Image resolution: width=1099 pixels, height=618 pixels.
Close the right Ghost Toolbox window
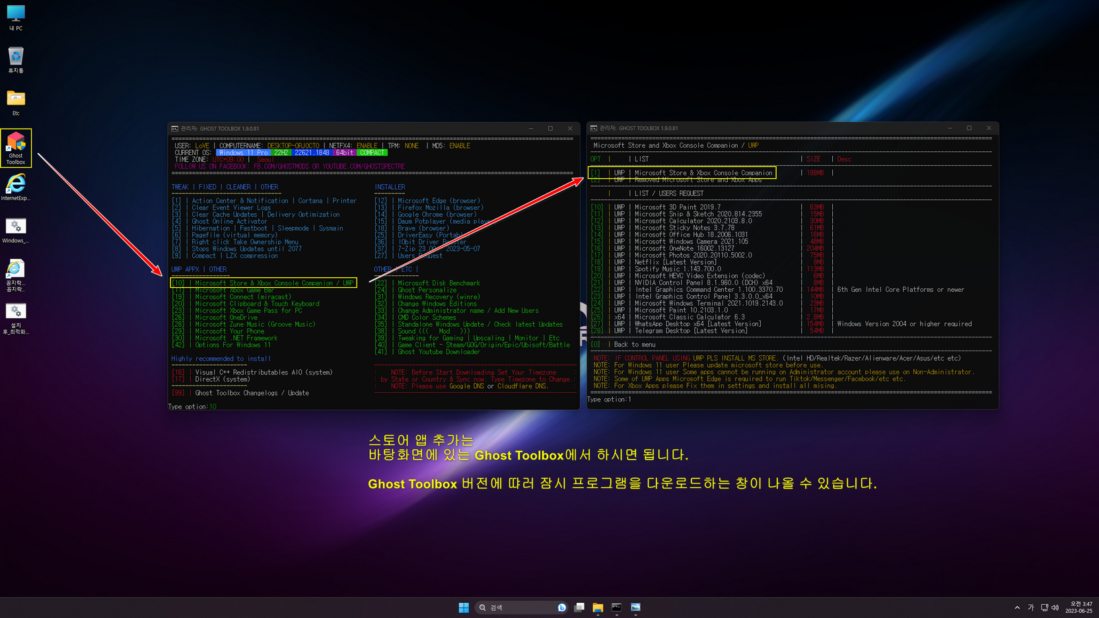pyautogui.click(x=989, y=128)
